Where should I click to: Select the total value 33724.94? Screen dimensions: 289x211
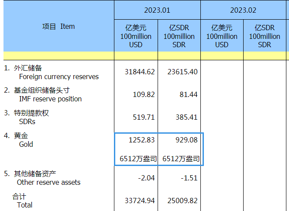click(140, 201)
